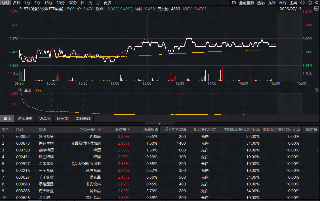
Task: Click the WP monitor icon
Action: point(317,9)
